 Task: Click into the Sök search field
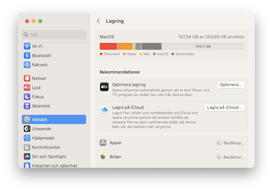(x=54, y=35)
